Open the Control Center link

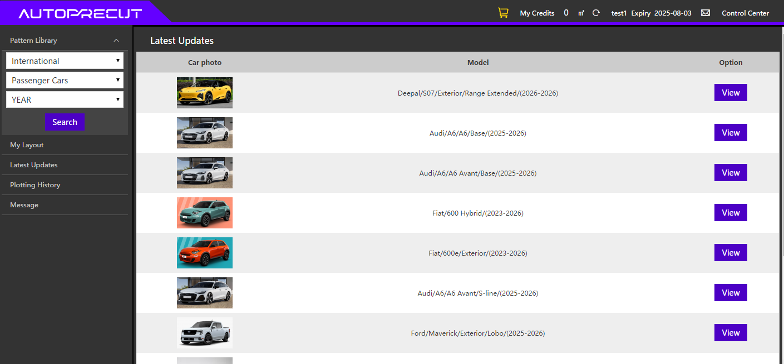(745, 13)
